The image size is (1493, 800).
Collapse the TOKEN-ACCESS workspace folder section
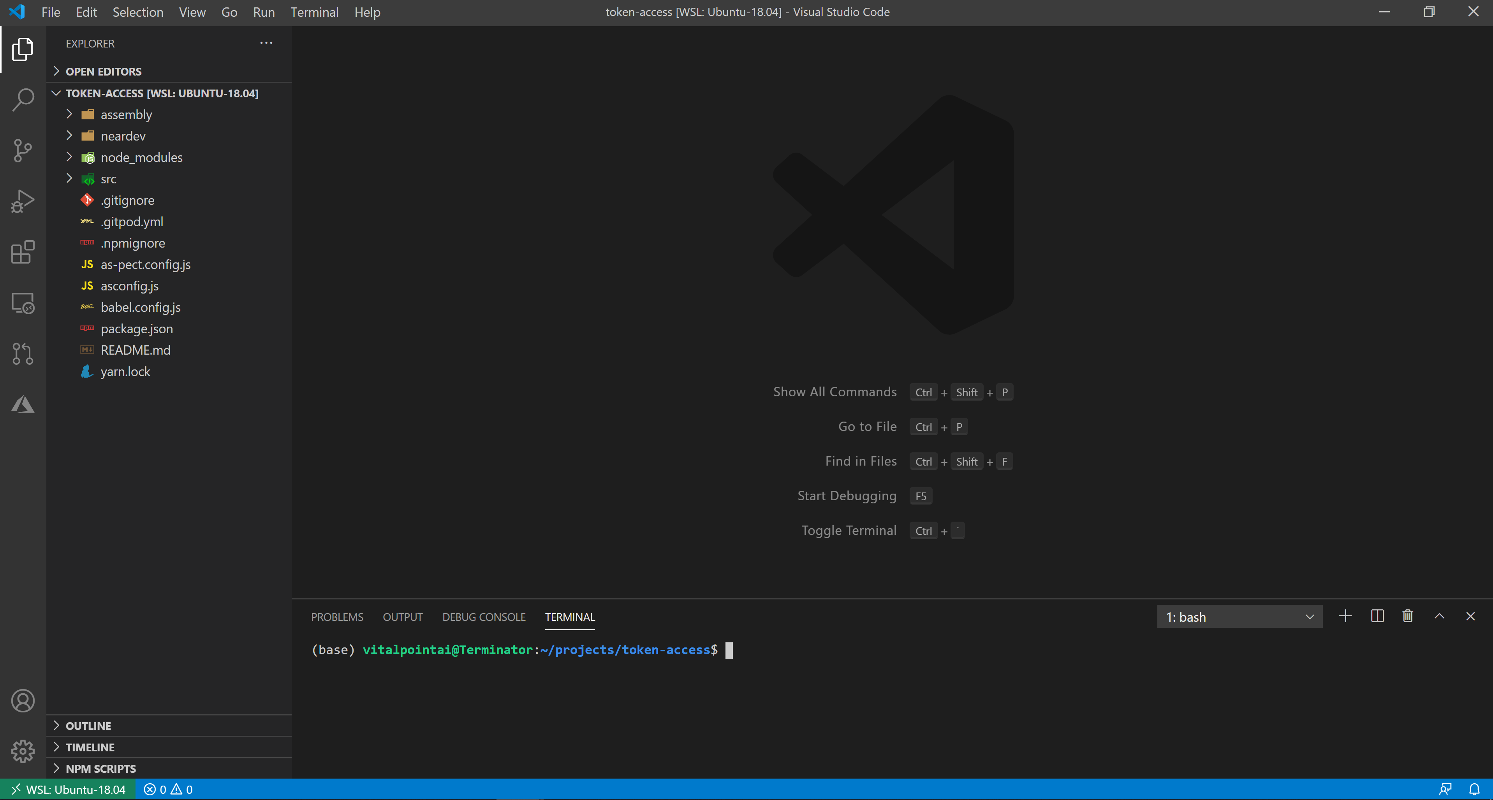[x=169, y=93]
